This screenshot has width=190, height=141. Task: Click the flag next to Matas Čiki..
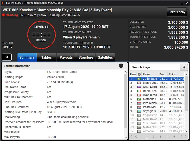139,127
